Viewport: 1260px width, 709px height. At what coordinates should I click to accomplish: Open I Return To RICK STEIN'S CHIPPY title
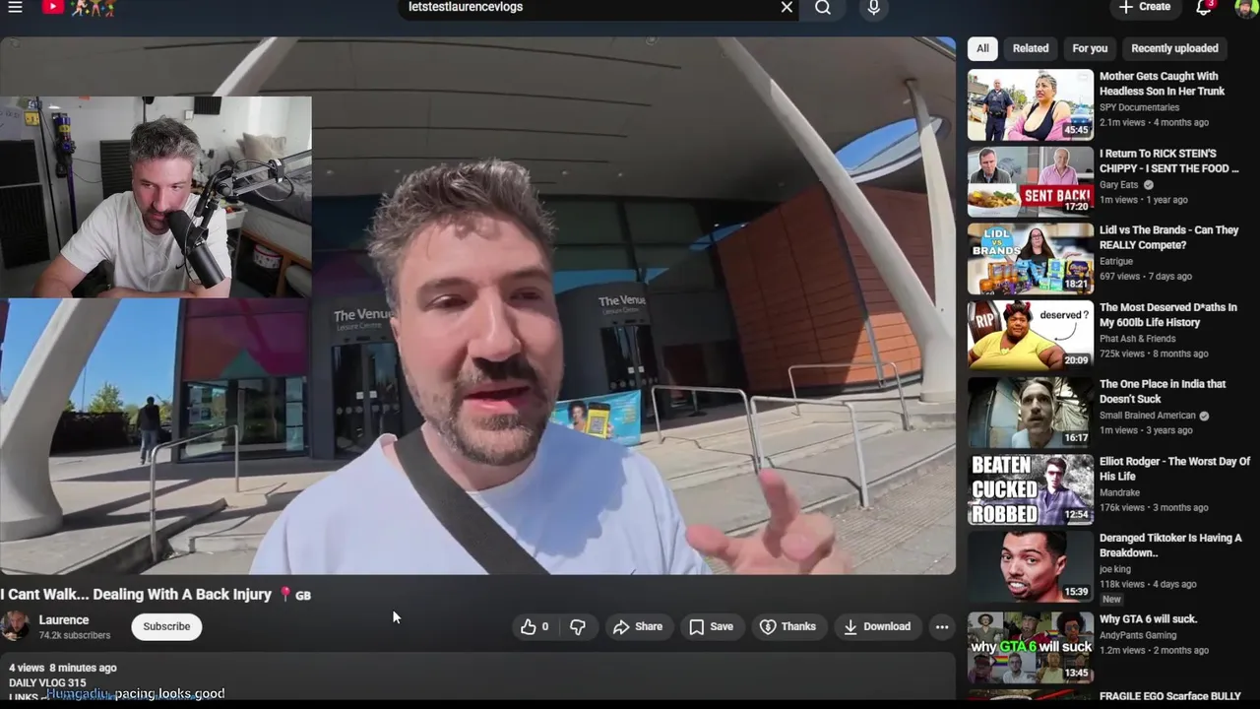1168,161
